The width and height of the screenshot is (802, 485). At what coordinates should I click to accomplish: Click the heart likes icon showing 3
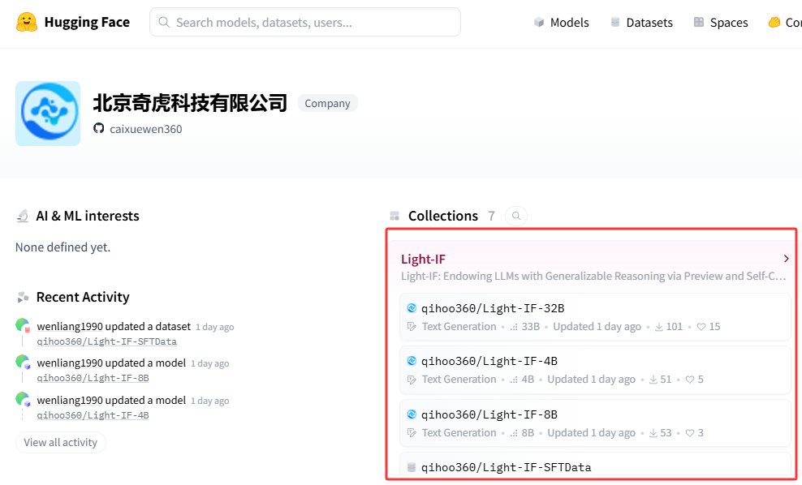coord(690,433)
